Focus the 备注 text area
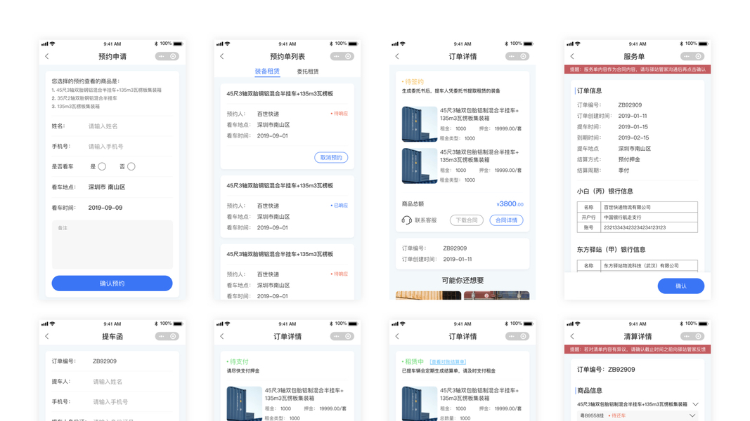The height and width of the screenshot is (421, 750). coord(112,244)
